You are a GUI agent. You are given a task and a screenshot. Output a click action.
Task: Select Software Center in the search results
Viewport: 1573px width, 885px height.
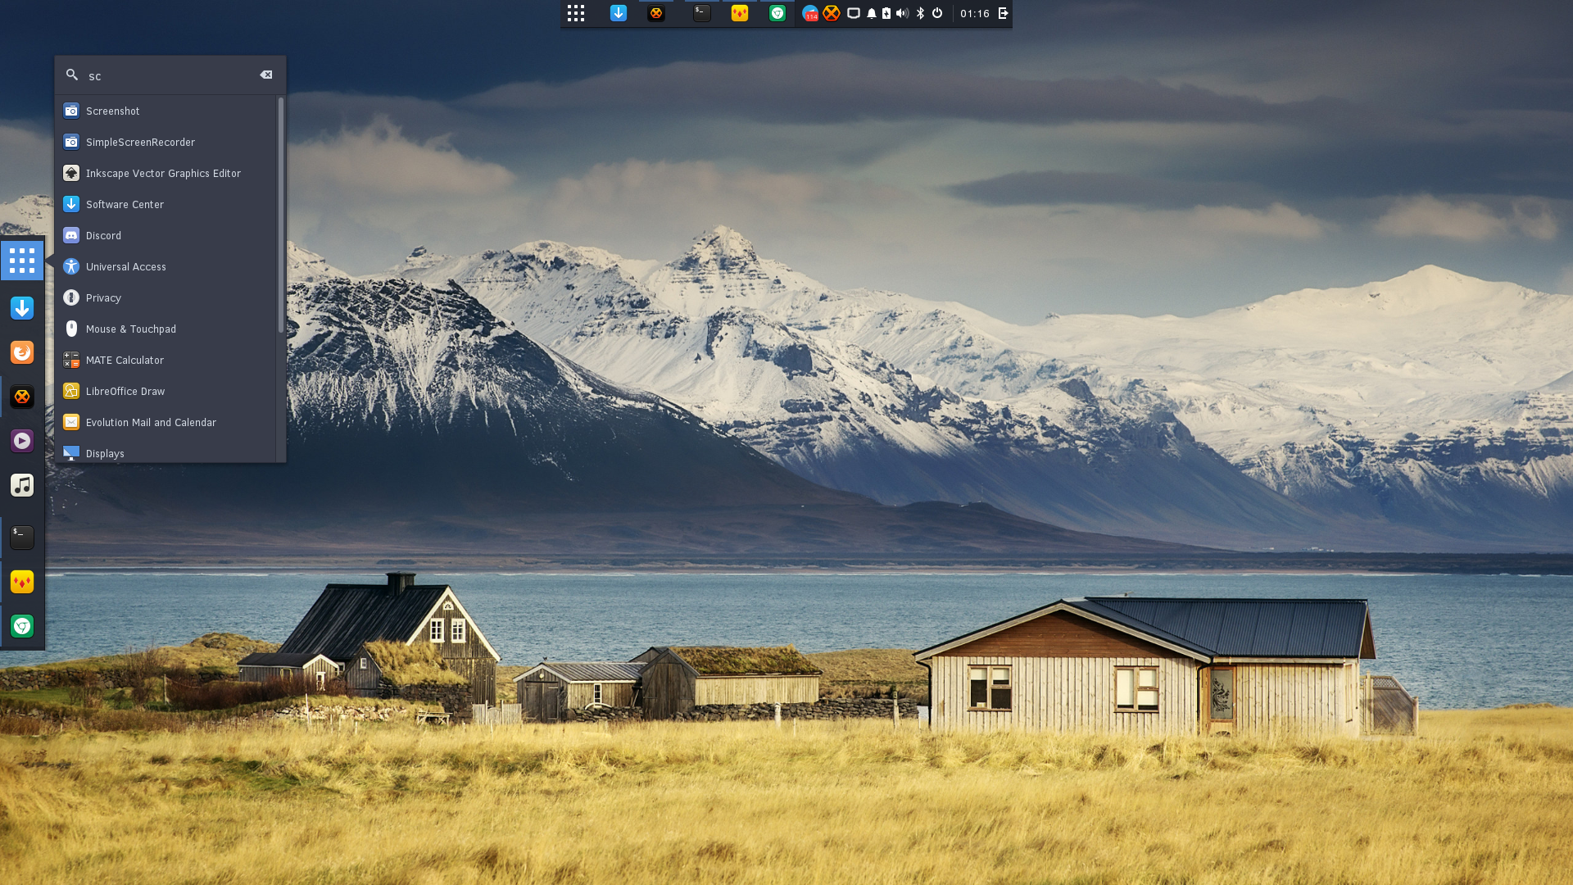point(165,204)
